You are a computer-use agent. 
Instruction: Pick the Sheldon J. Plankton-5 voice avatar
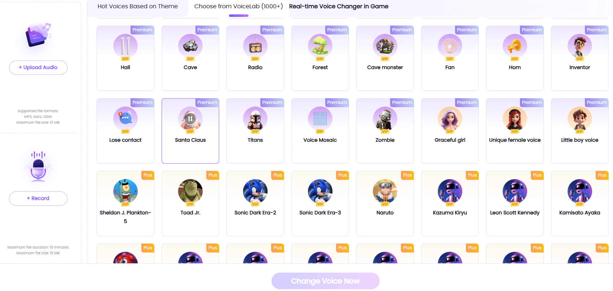click(x=125, y=191)
